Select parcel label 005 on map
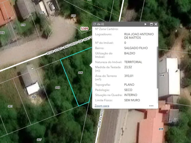Screen dimensions: 191x143 click(58, 87)
